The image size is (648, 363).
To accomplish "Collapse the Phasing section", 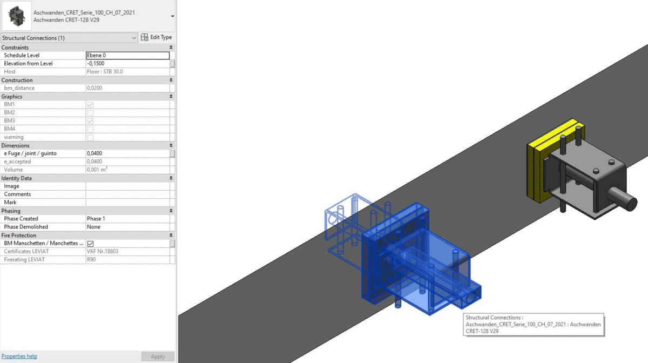I will pos(171,211).
